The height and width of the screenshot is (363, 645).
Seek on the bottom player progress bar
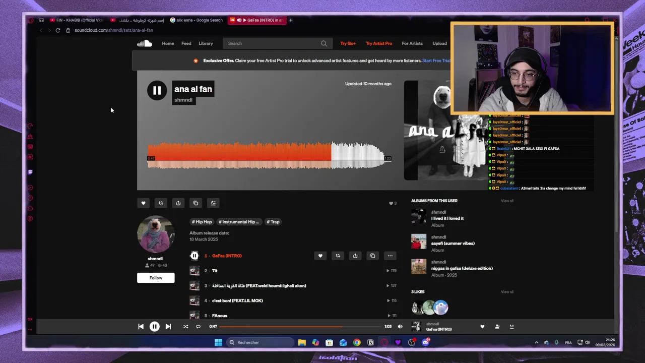click(x=301, y=327)
